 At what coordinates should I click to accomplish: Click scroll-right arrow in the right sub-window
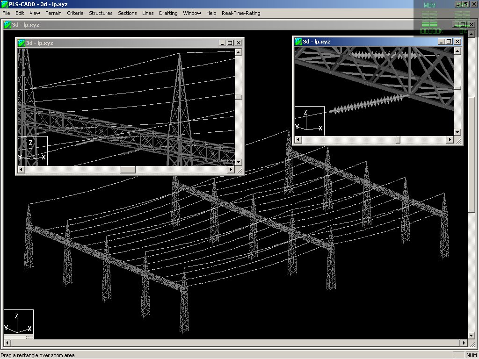tap(450, 139)
